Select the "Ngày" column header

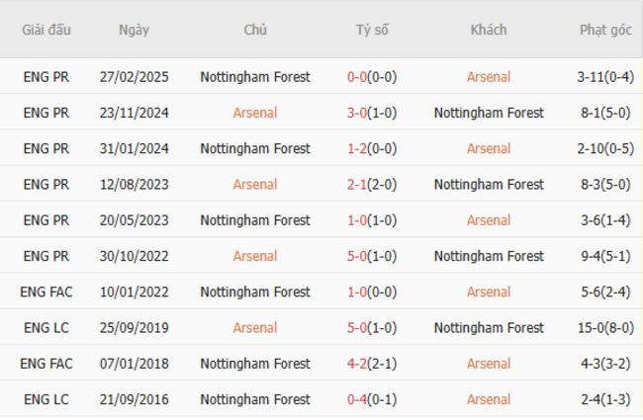tap(134, 30)
